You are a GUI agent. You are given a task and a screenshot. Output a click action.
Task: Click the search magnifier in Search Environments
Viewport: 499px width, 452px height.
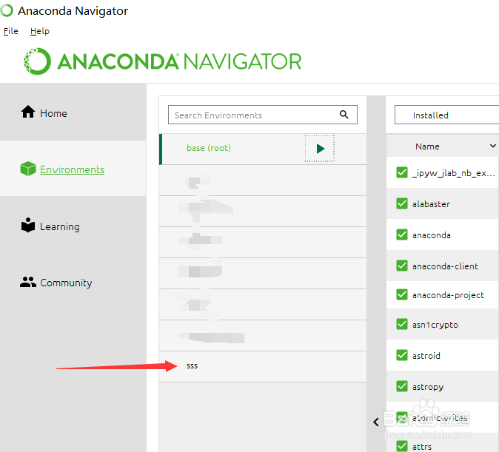(x=344, y=115)
